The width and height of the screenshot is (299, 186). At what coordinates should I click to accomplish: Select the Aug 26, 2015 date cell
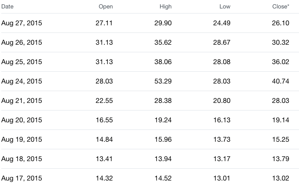pos(22,43)
